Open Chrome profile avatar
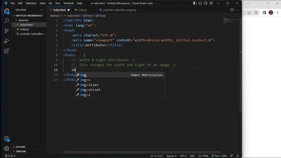281x158 pixels. click(271, 13)
